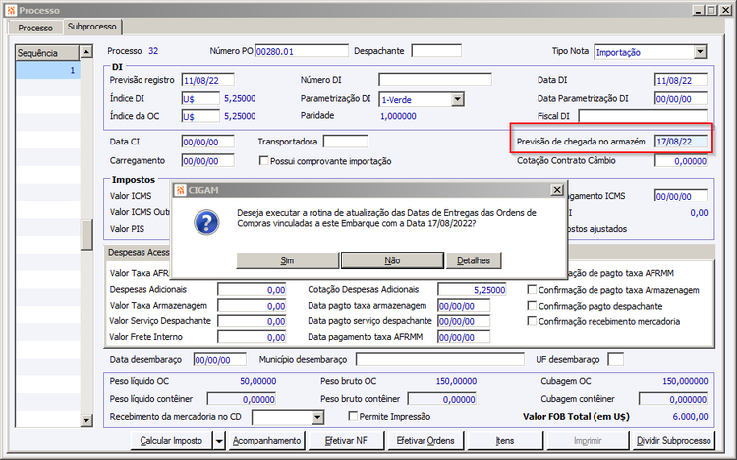Check Confirmação recebimento mercadoria

[x=532, y=321]
